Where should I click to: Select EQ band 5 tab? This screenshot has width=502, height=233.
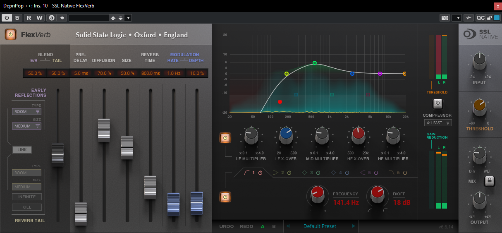coord(369,173)
